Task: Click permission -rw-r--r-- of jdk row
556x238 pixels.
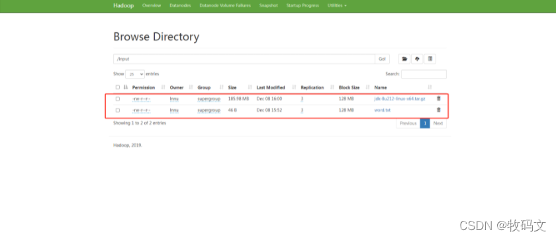Action: coord(141,99)
